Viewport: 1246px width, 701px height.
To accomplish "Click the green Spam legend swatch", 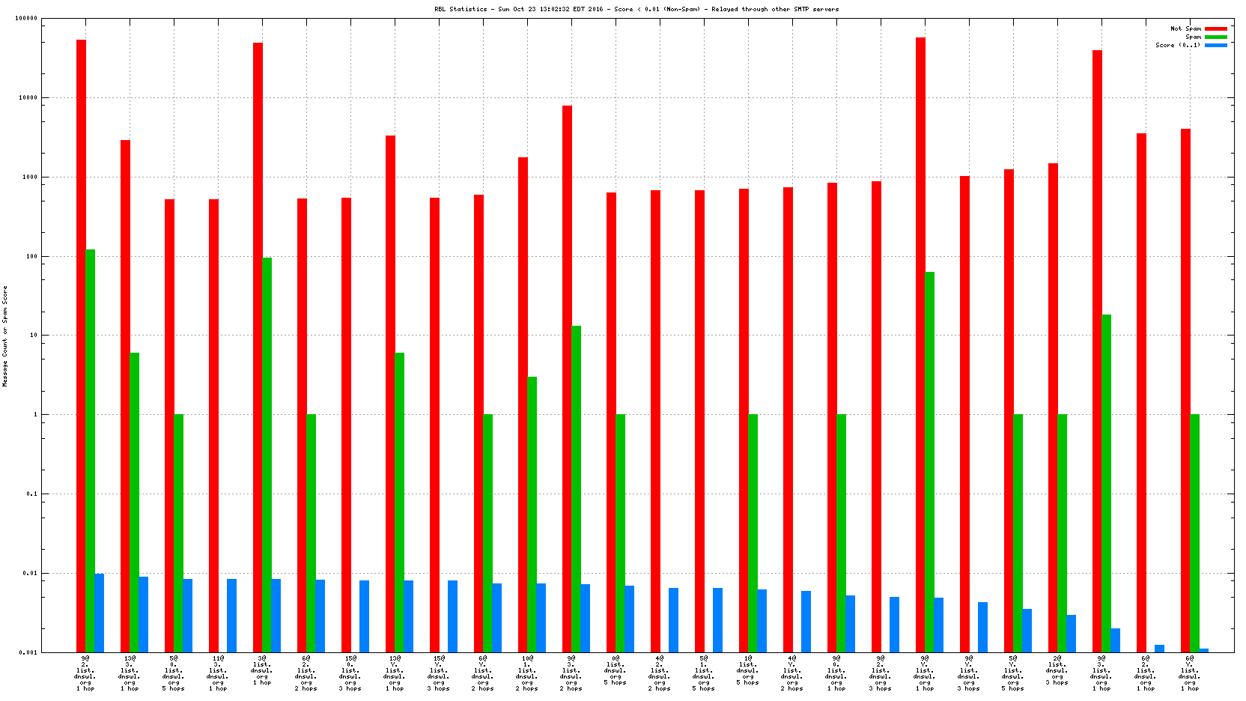I will pyautogui.click(x=1215, y=37).
